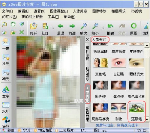
Task: Choose the 彩妆 makeup thumbnail
Action: click(118, 108)
